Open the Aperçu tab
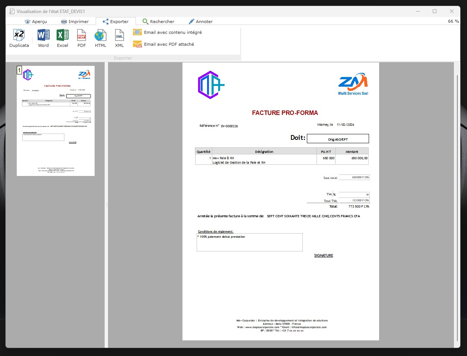467x356 pixels. point(36,22)
